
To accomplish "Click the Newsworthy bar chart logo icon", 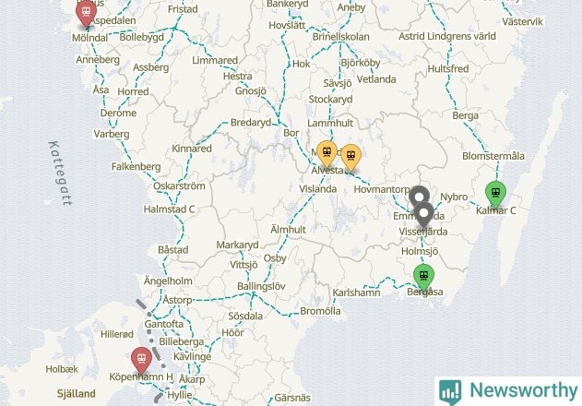I will click(450, 392).
